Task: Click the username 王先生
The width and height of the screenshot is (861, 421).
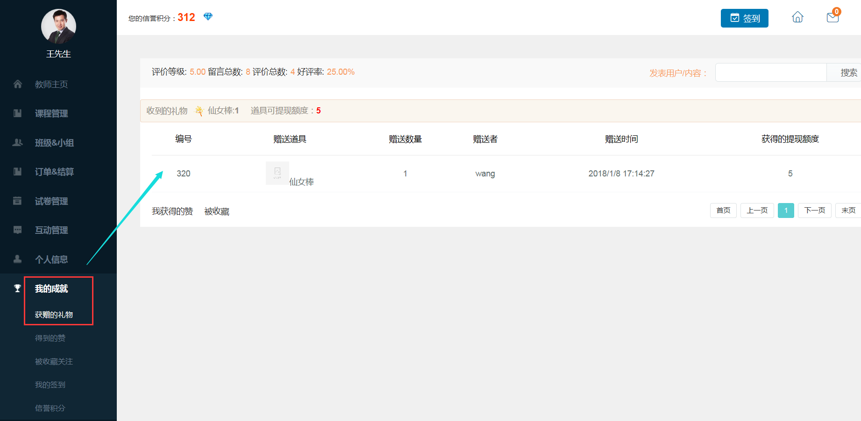Action: 58,54
